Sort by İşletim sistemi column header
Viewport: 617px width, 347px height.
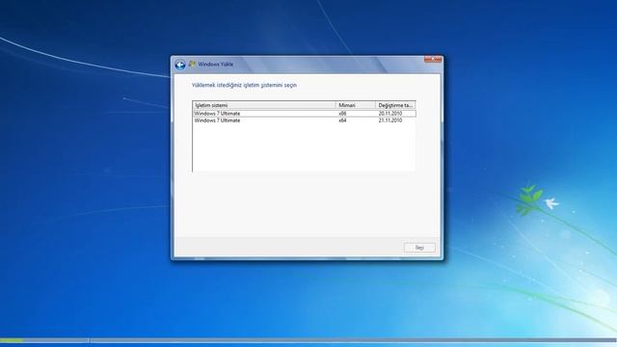tap(264, 105)
